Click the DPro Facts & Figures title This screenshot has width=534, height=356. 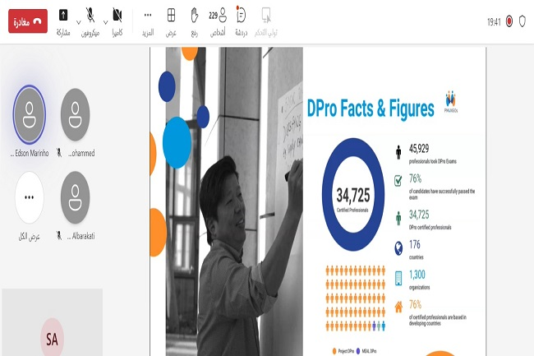[371, 109]
